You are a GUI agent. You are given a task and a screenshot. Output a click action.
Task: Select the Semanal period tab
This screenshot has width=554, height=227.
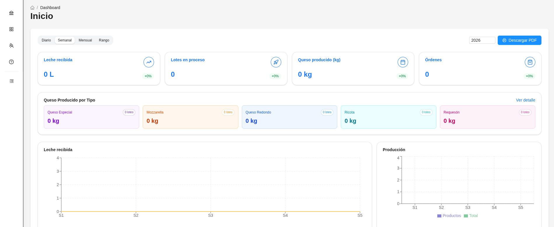pos(65,40)
